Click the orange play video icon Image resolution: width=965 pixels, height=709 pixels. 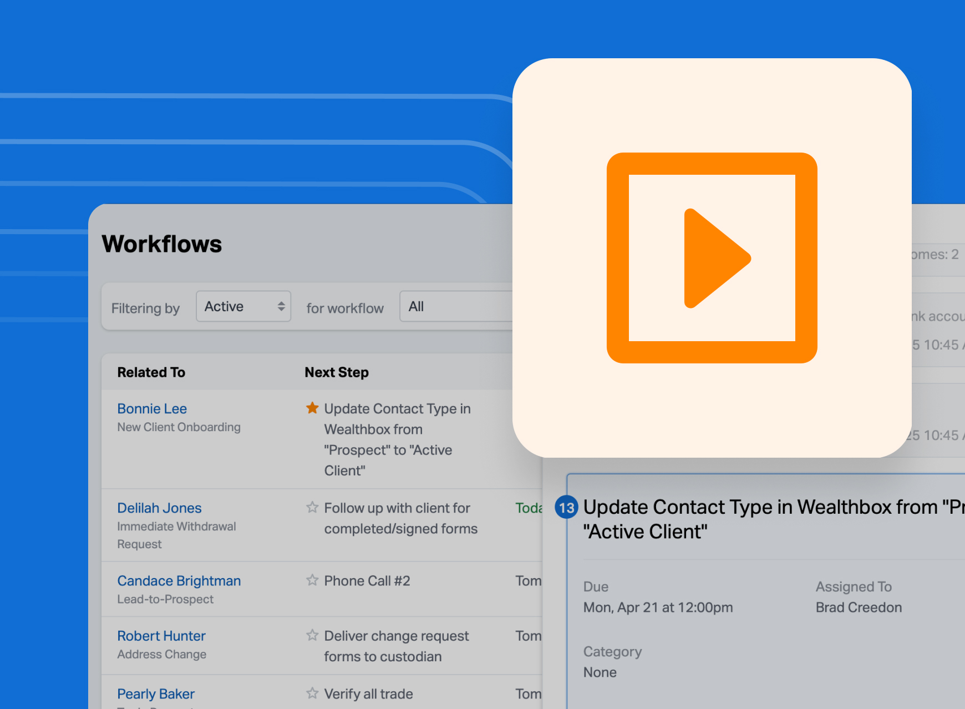point(712,258)
